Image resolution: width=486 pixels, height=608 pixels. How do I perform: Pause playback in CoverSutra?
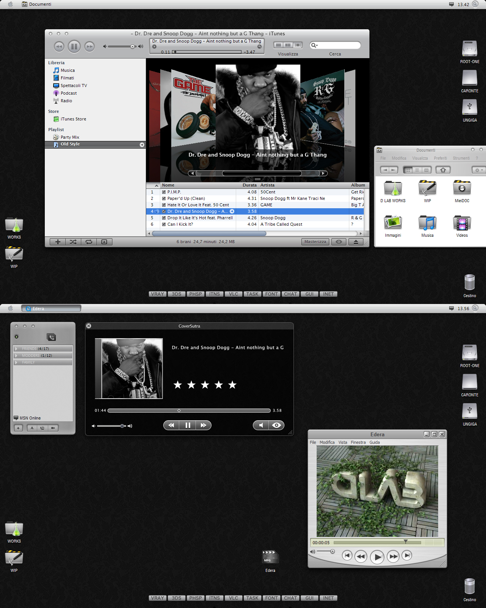188,425
